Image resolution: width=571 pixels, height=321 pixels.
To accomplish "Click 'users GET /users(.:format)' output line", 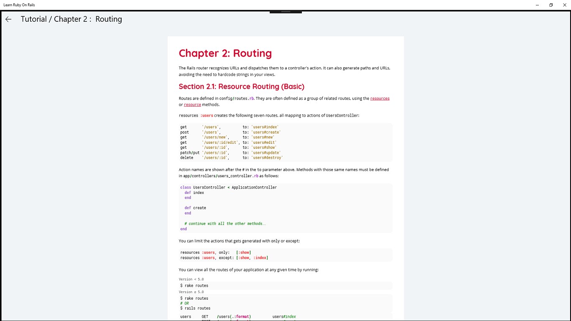I will point(238,317).
